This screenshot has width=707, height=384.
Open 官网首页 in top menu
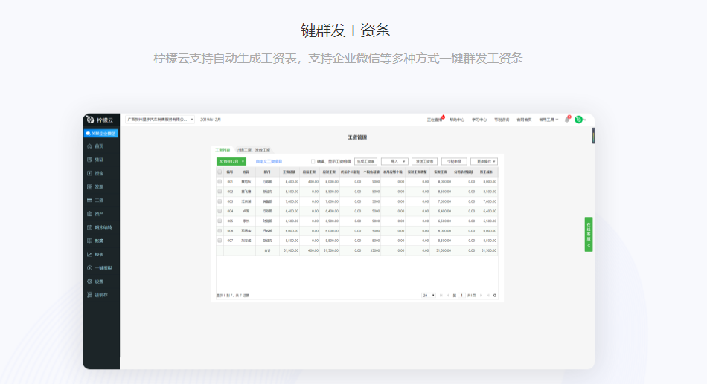pyautogui.click(x=524, y=120)
